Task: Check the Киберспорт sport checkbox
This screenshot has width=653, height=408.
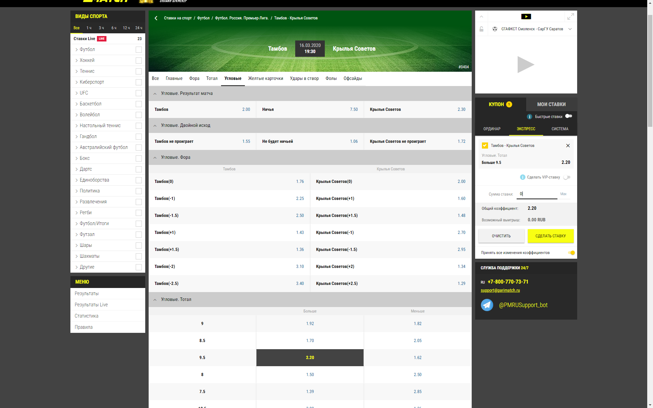Action: click(139, 82)
